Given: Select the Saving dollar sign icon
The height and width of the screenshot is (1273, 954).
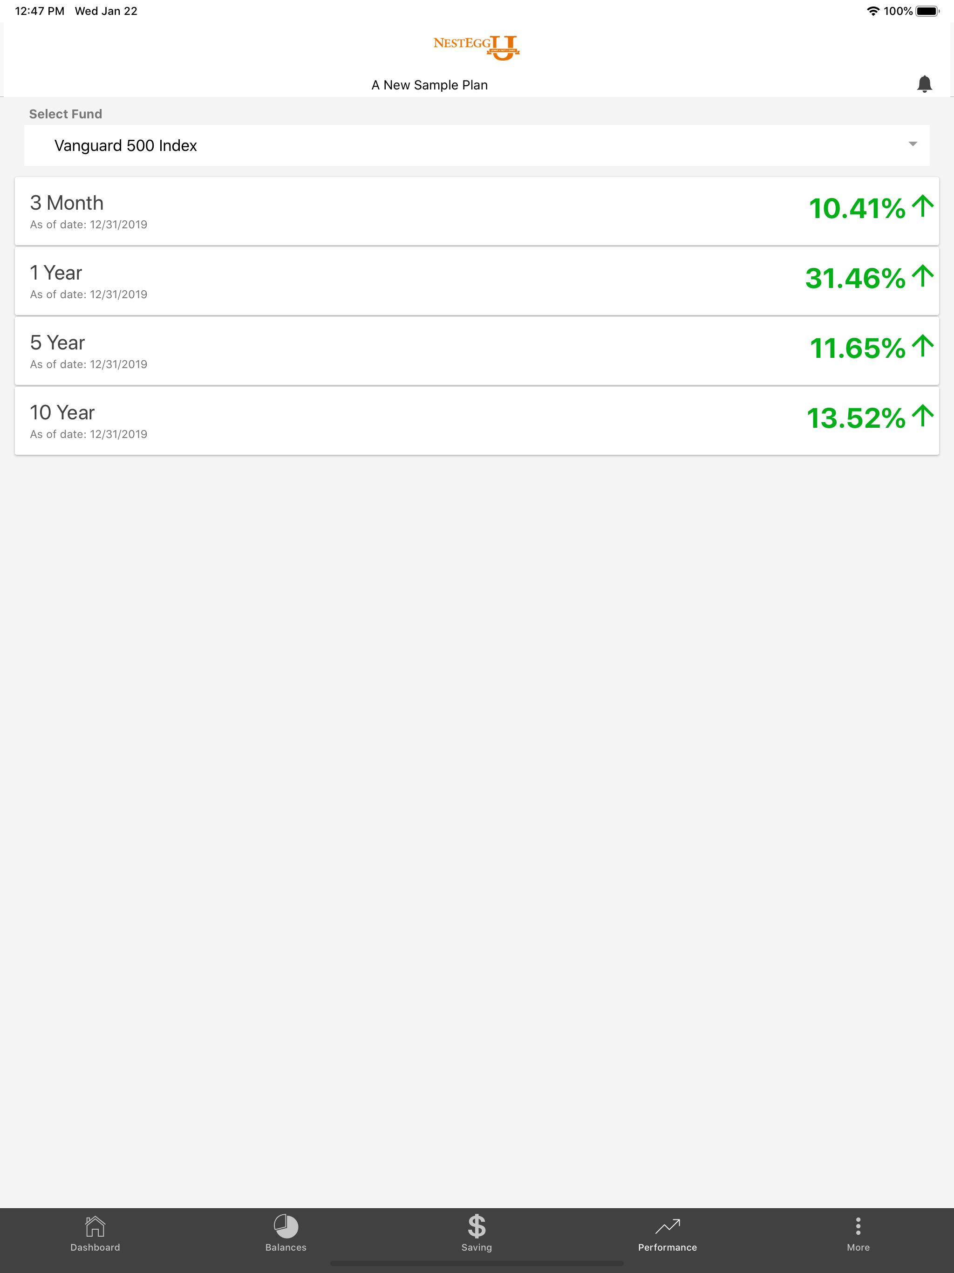Looking at the screenshot, I should tap(477, 1226).
